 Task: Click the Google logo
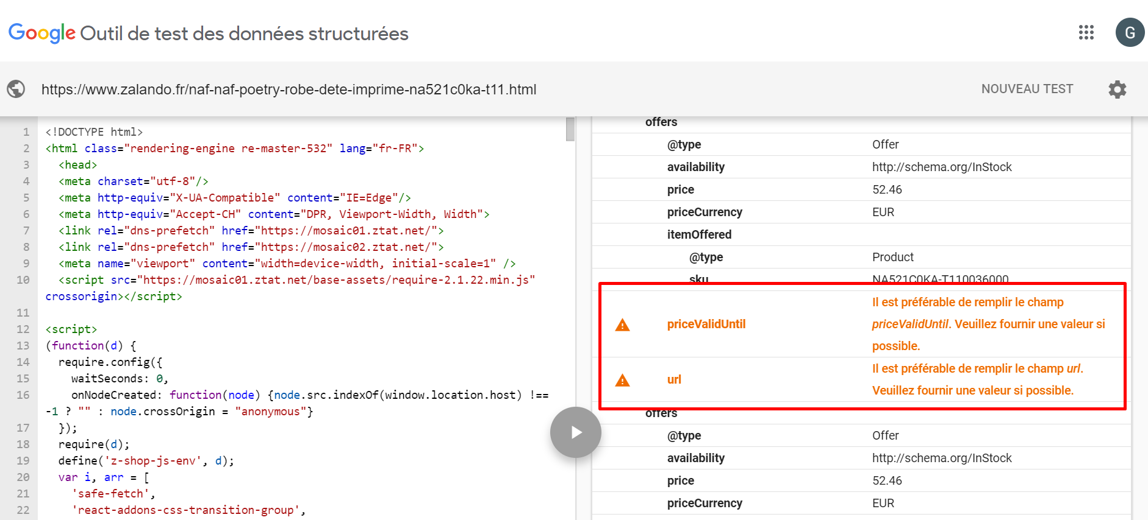click(42, 33)
